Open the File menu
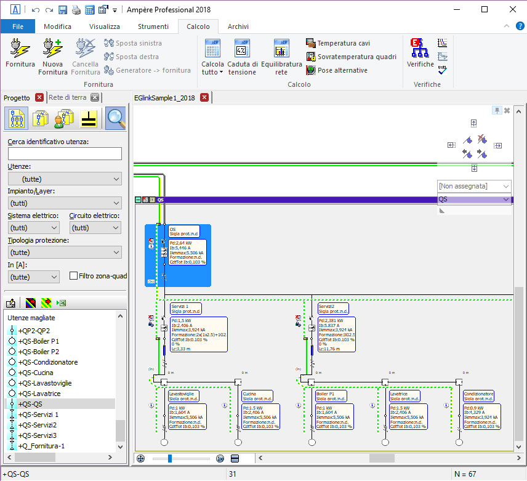 click(x=17, y=26)
